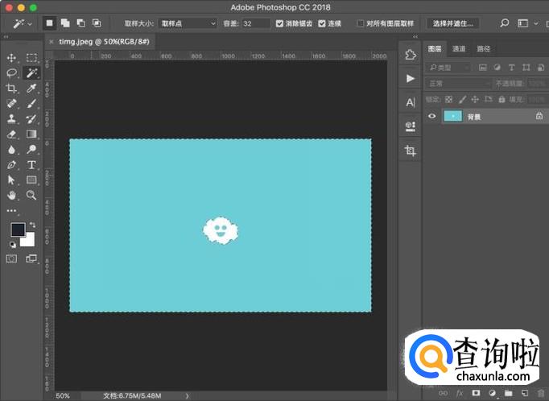Image resolution: width=549 pixels, height=401 pixels.
Task: Enable 对所有图层取样 checkbox
Action: (x=361, y=24)
